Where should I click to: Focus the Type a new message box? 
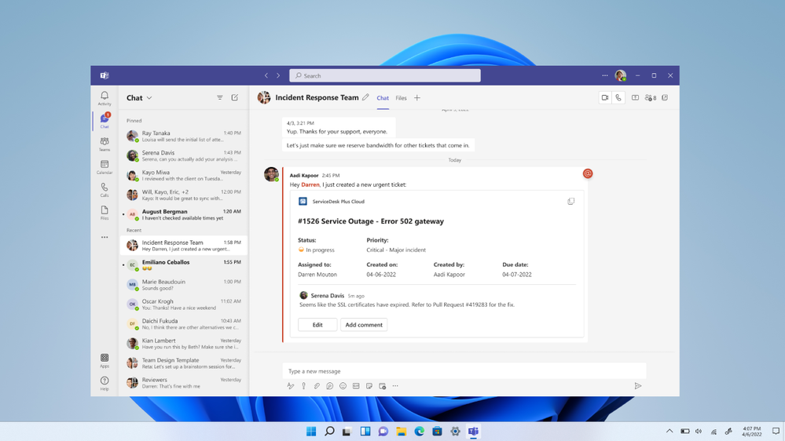coord(464,371)
